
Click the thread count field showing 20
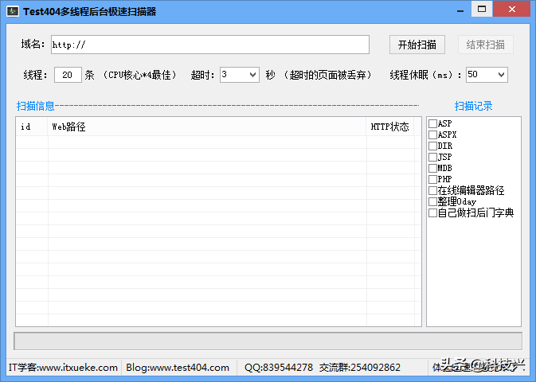(x=68, y=75)
